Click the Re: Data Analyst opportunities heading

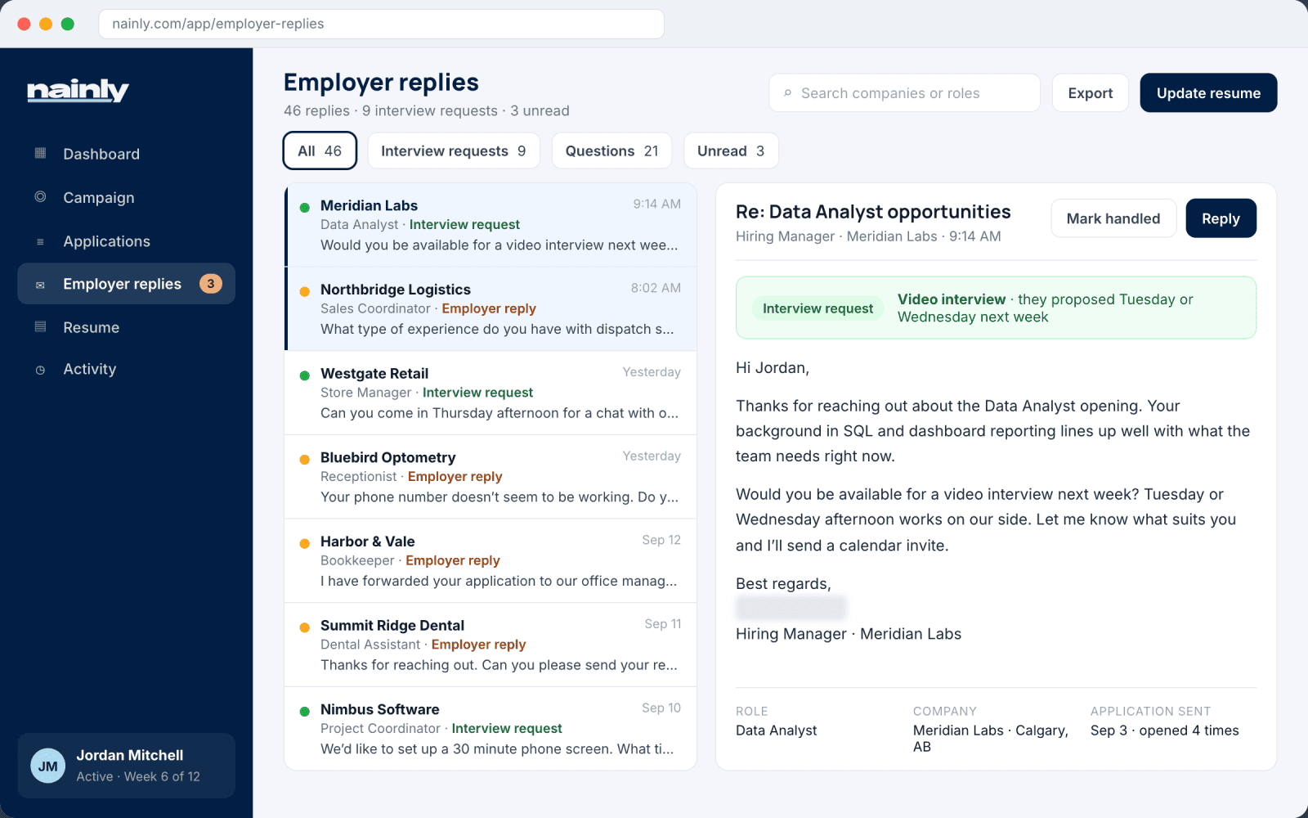(x=873, y=212)
